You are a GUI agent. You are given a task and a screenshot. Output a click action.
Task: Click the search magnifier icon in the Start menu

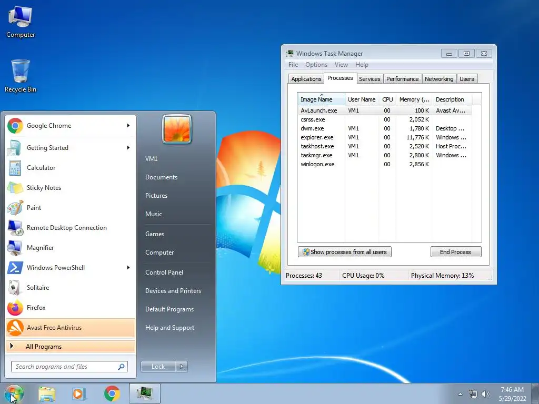pyautogui.click(x=122, y=367)
